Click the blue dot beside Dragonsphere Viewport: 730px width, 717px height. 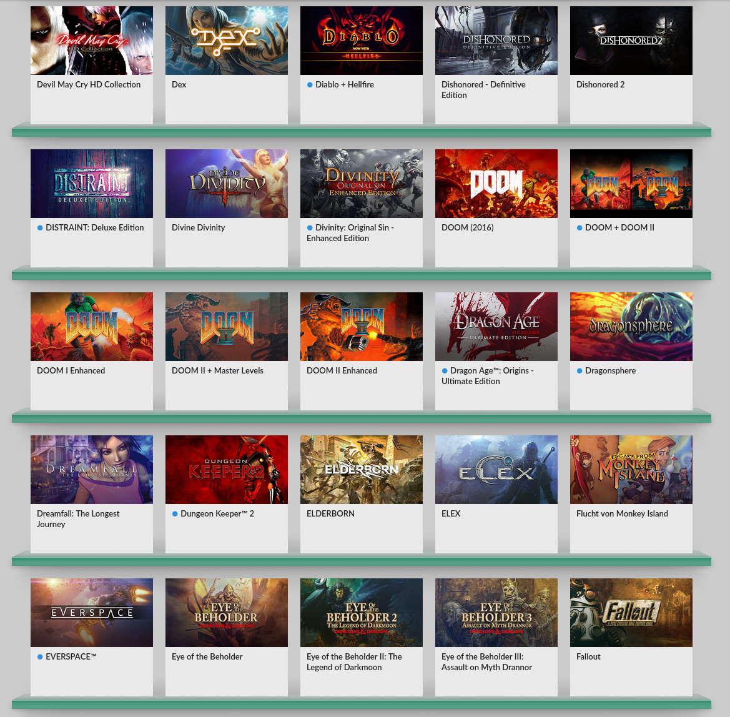(580, 371)
